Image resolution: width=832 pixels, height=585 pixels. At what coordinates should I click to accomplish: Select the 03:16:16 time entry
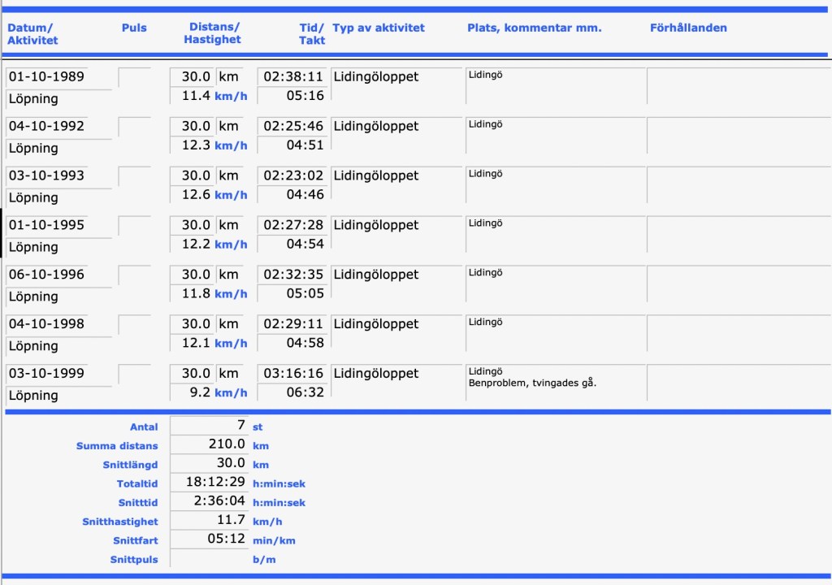(x=292, y=374)
